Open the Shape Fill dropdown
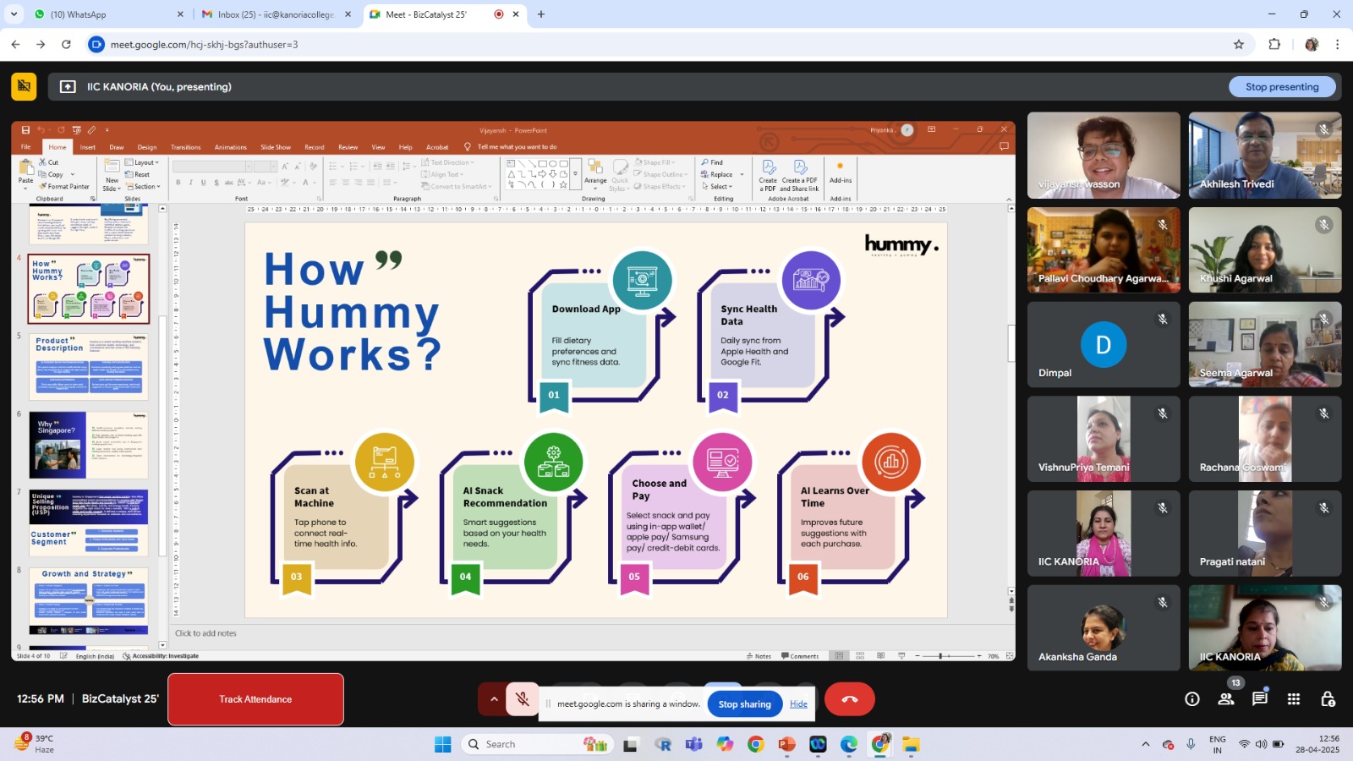 click(655, 162)
